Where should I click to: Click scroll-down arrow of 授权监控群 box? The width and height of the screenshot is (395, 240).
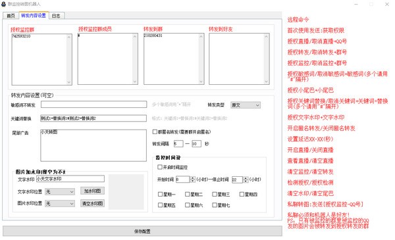point(69,82)
